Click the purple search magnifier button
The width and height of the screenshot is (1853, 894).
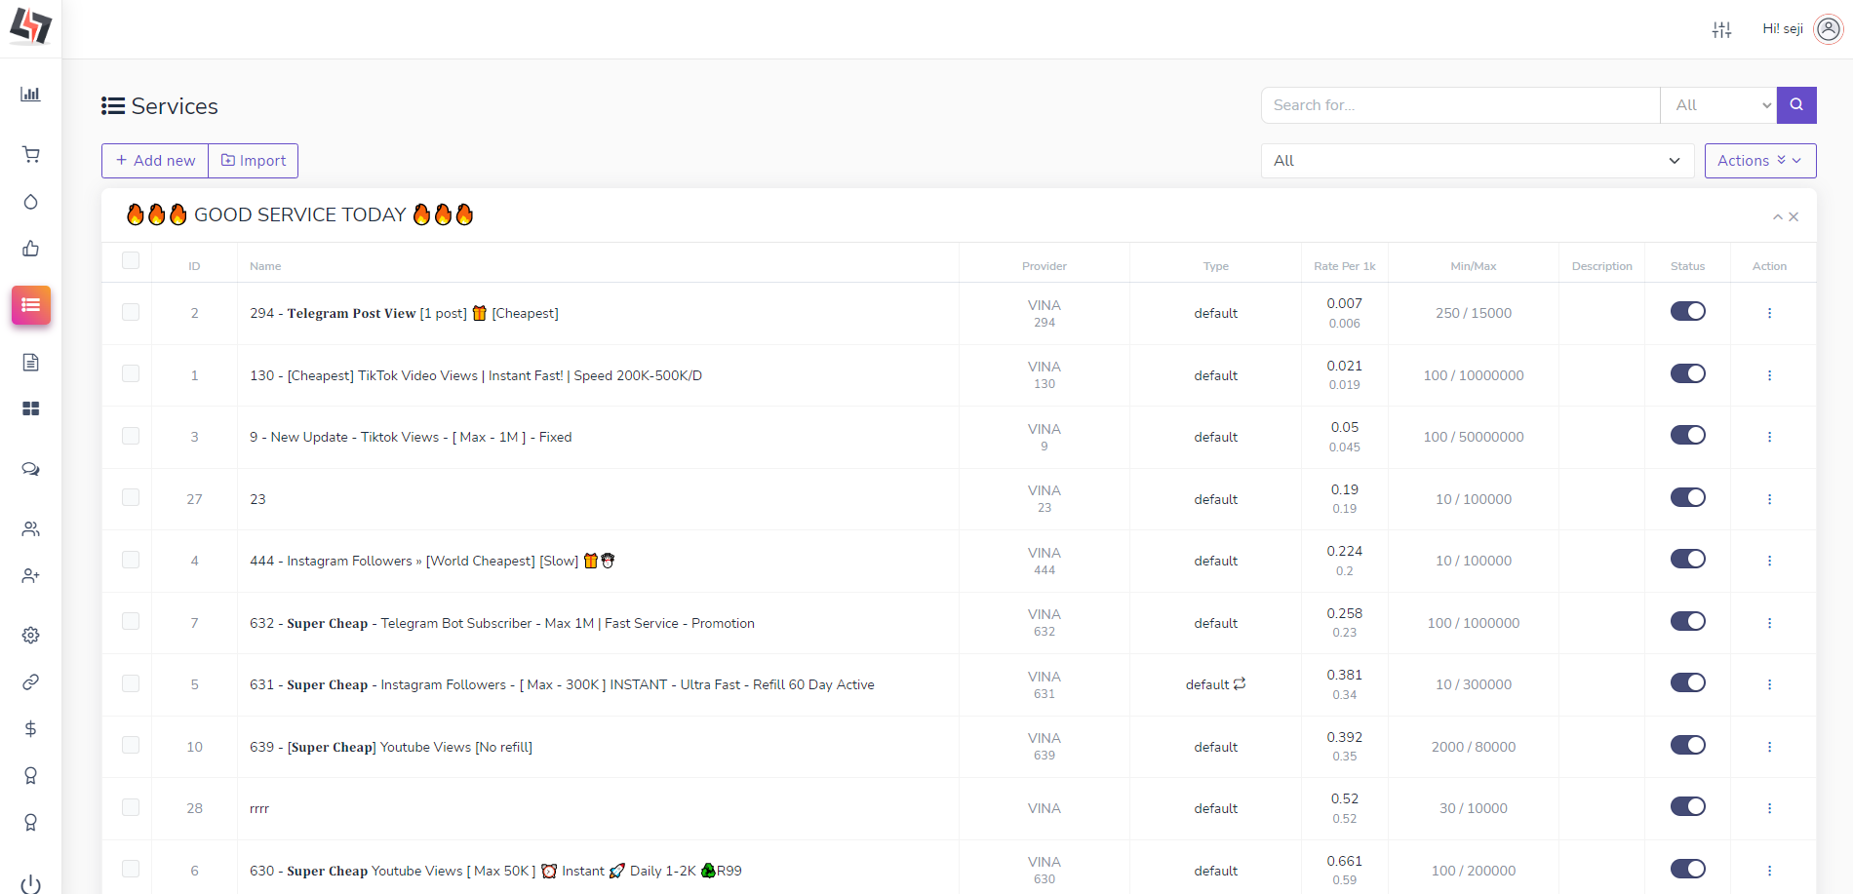pyautogui.click(x=1796, y=105)
